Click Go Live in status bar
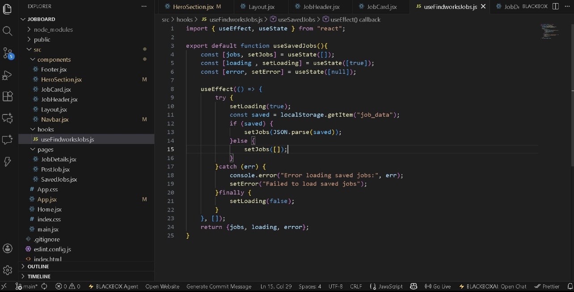 438,286
